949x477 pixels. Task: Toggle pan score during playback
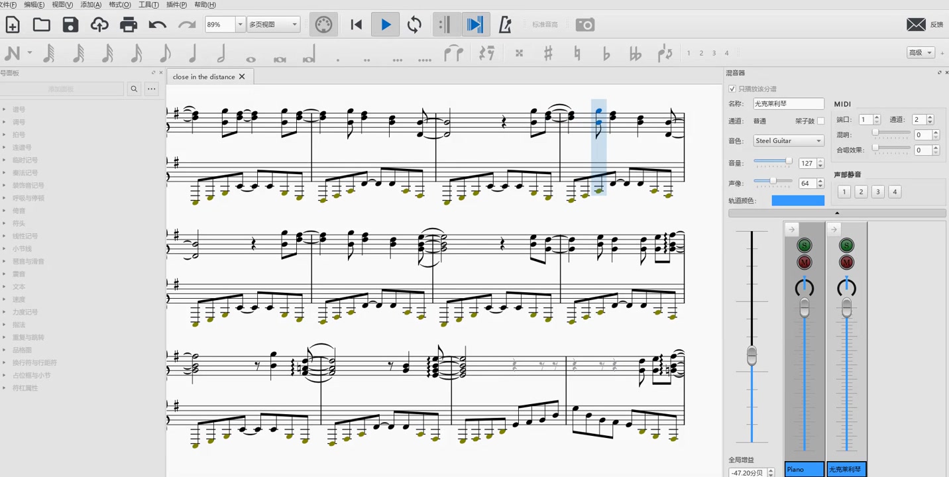(474, 25)
